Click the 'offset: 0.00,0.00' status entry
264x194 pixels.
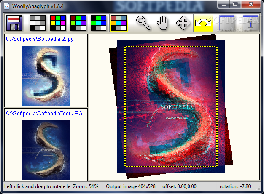pos(179,186)
